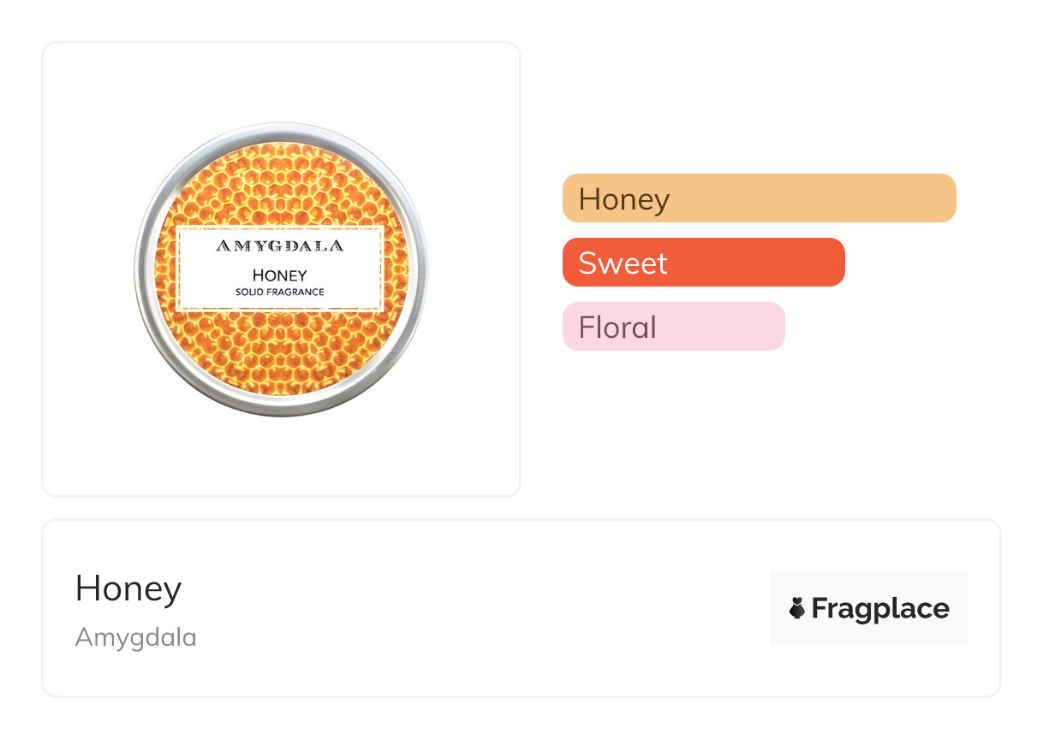
Task: Click the AMYGDALA text on tin label
Action: (280, 246)
